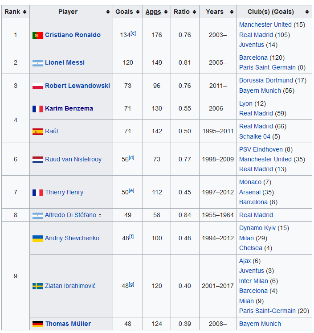Image resolution: width=314 pixels, height=333 pixels.
Task: Click Portugal flag next to Cristiano Ronaldo
Action: [x=37, y=35]
